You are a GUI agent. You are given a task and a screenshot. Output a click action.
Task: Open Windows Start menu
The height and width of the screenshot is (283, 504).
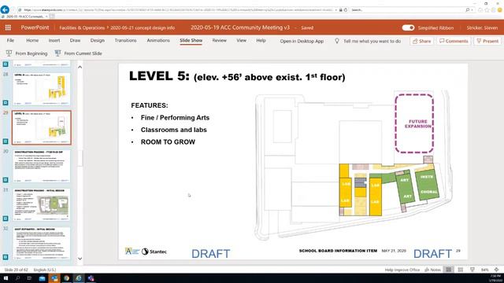(6, 278)
